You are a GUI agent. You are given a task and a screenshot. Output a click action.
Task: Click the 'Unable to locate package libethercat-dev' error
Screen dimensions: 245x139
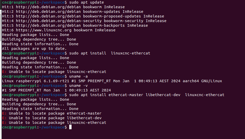pyautogui.click(x=55, y=118)
